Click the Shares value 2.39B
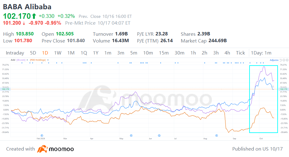289x157 pixels. point(204,34)
